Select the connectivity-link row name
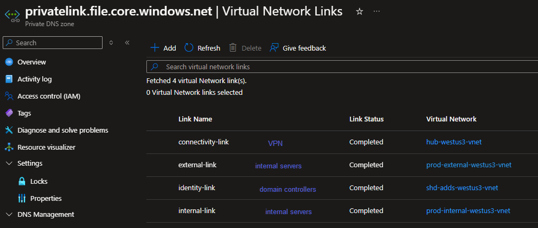Screen dimensions: 538x228 click(x=204, y=142)
